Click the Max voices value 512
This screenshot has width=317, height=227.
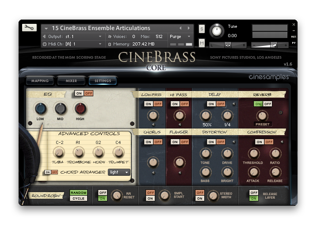159,37
